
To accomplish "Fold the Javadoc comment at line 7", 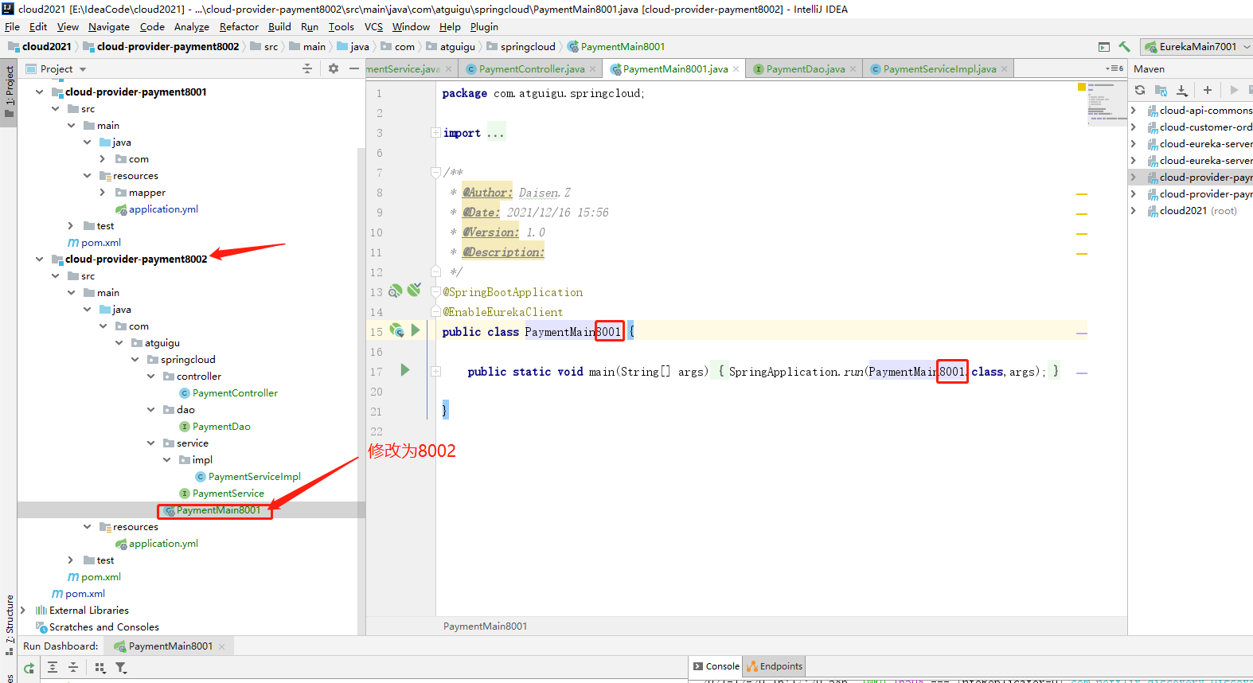I will 435,172.
